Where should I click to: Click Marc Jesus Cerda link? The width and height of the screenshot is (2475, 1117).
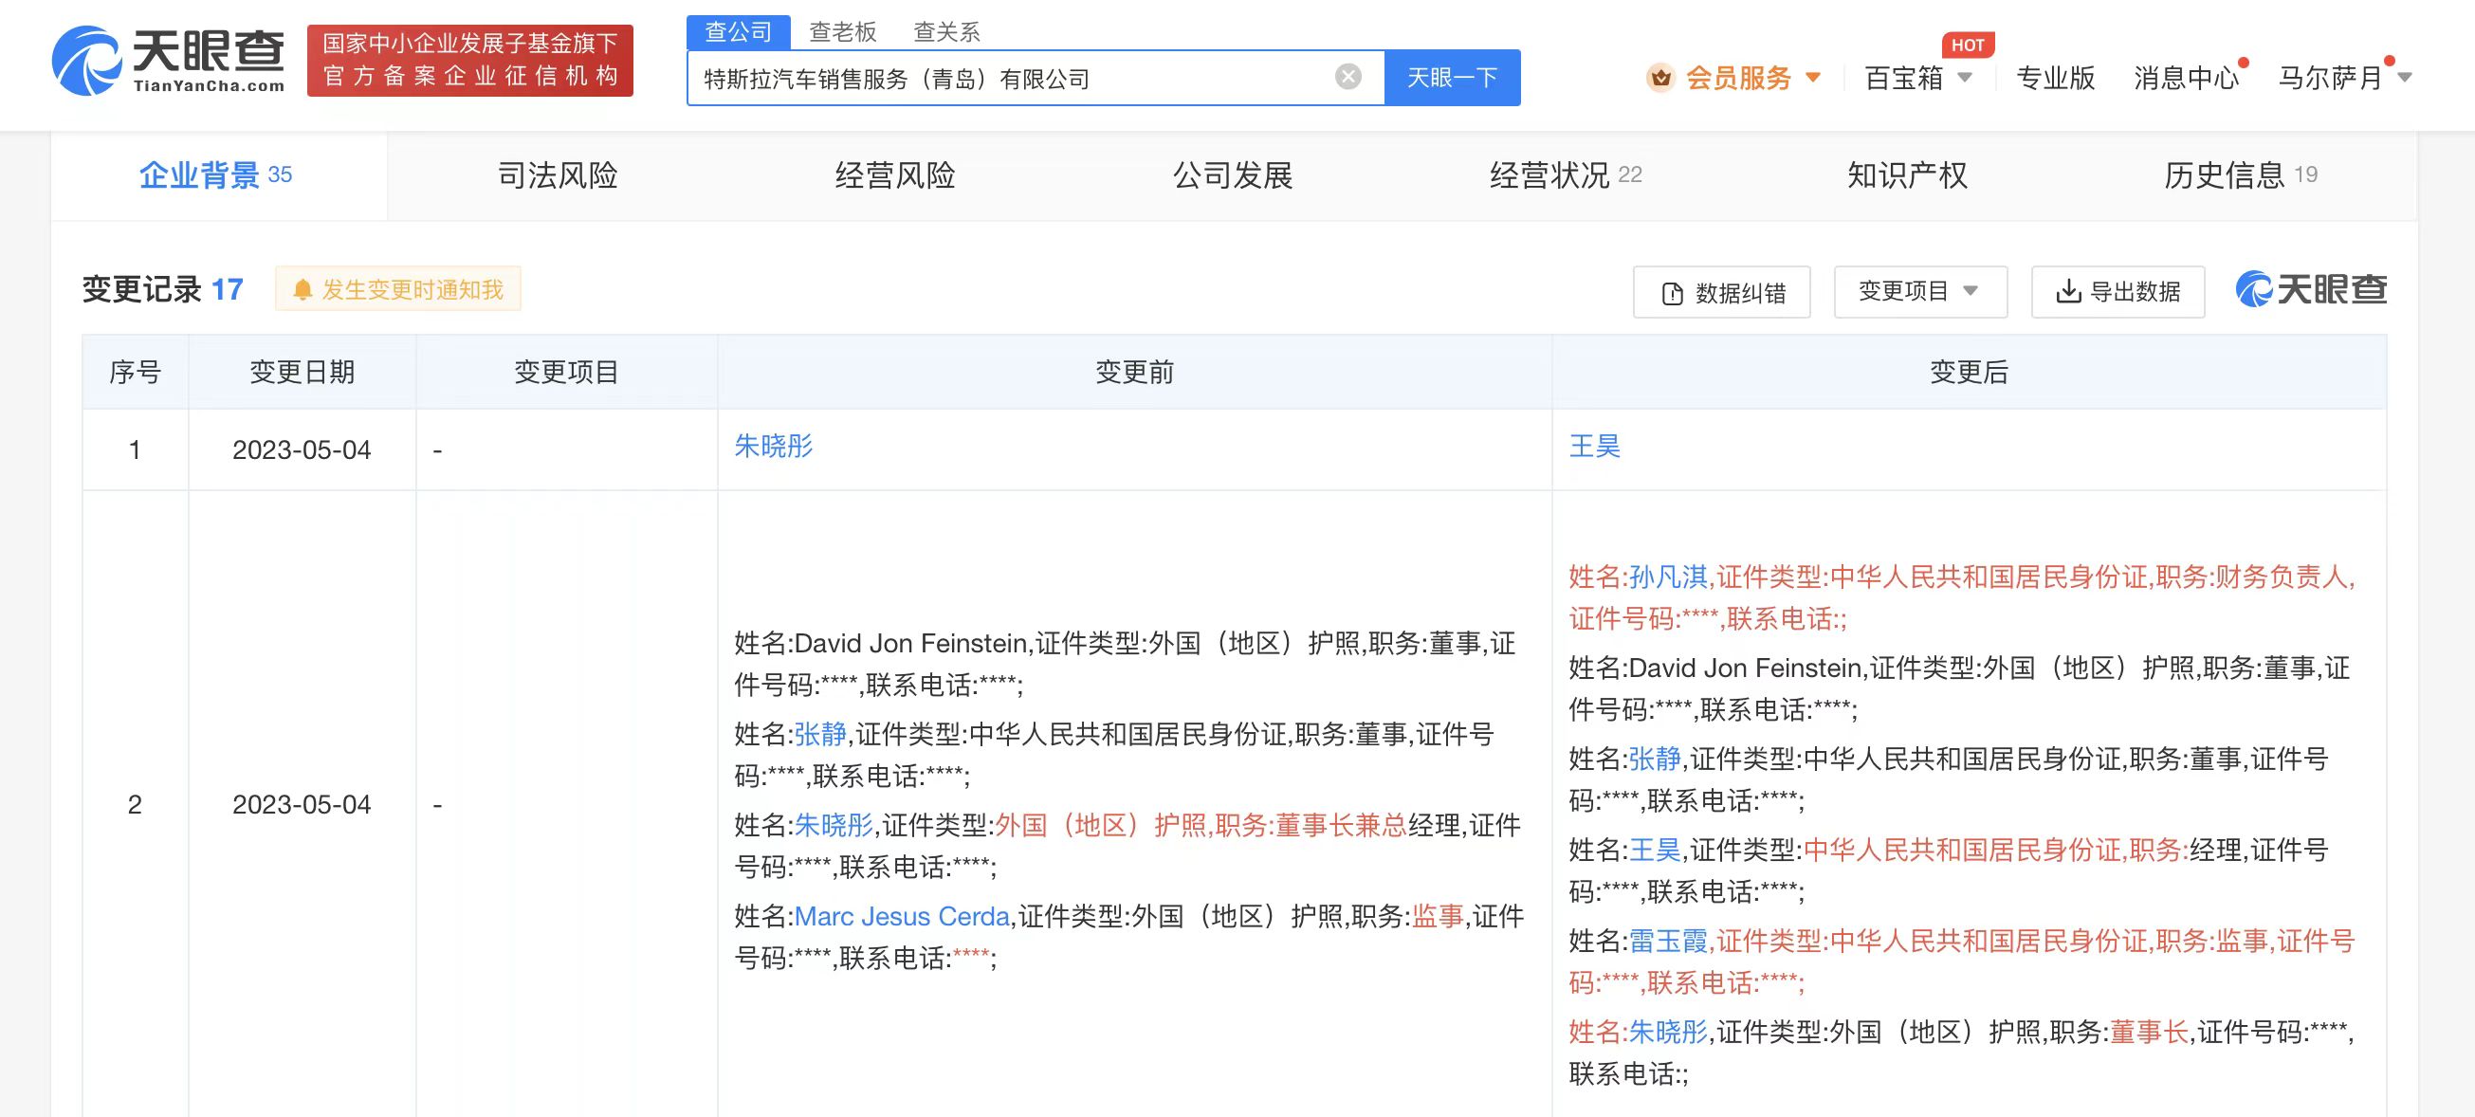click(902, 916)
